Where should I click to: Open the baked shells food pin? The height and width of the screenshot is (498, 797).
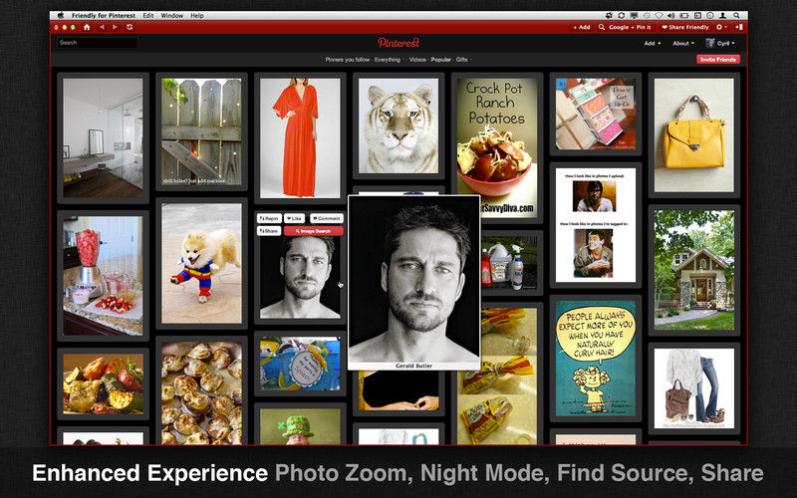pyautogui.click(x=201, y=392)
